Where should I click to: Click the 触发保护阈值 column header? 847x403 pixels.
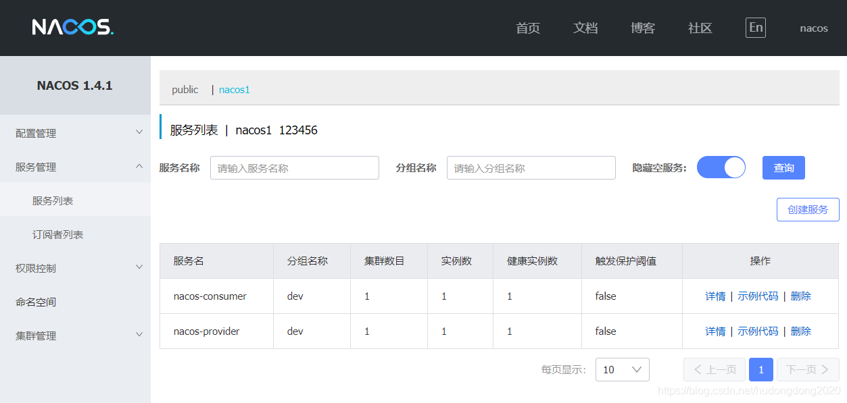click(x=632, y=261)
